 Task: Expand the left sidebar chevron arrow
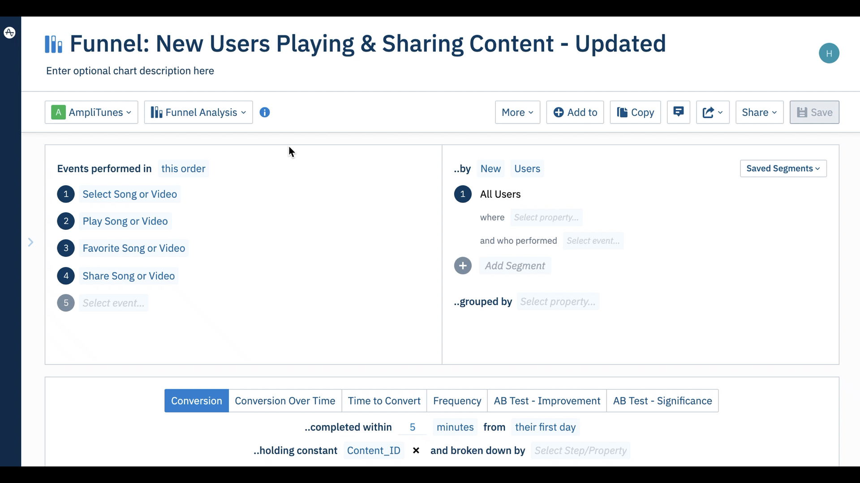click(30, 242)
